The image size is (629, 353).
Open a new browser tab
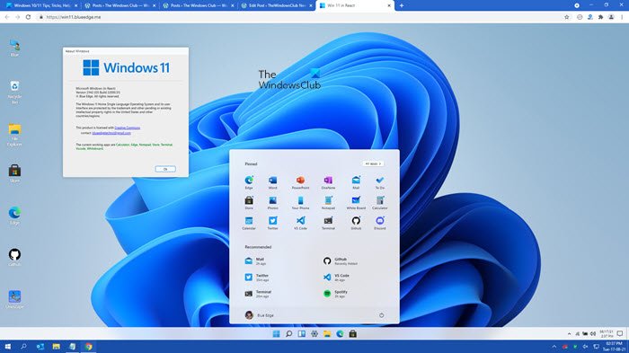[402, 5]
